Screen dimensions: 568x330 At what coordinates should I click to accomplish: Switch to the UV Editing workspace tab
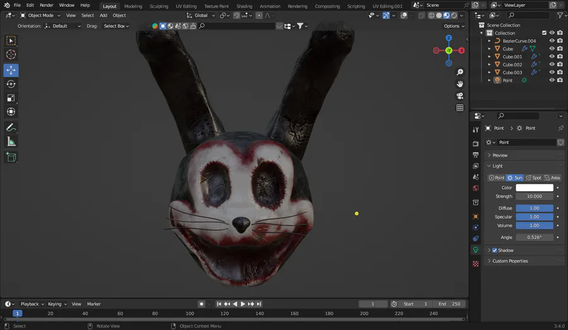pyautogui.click(x=186, y=6)
